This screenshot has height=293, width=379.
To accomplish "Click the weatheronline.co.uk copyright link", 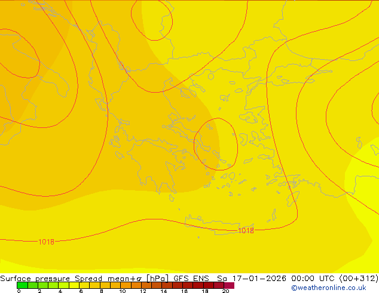I will (x=329, y=288).
